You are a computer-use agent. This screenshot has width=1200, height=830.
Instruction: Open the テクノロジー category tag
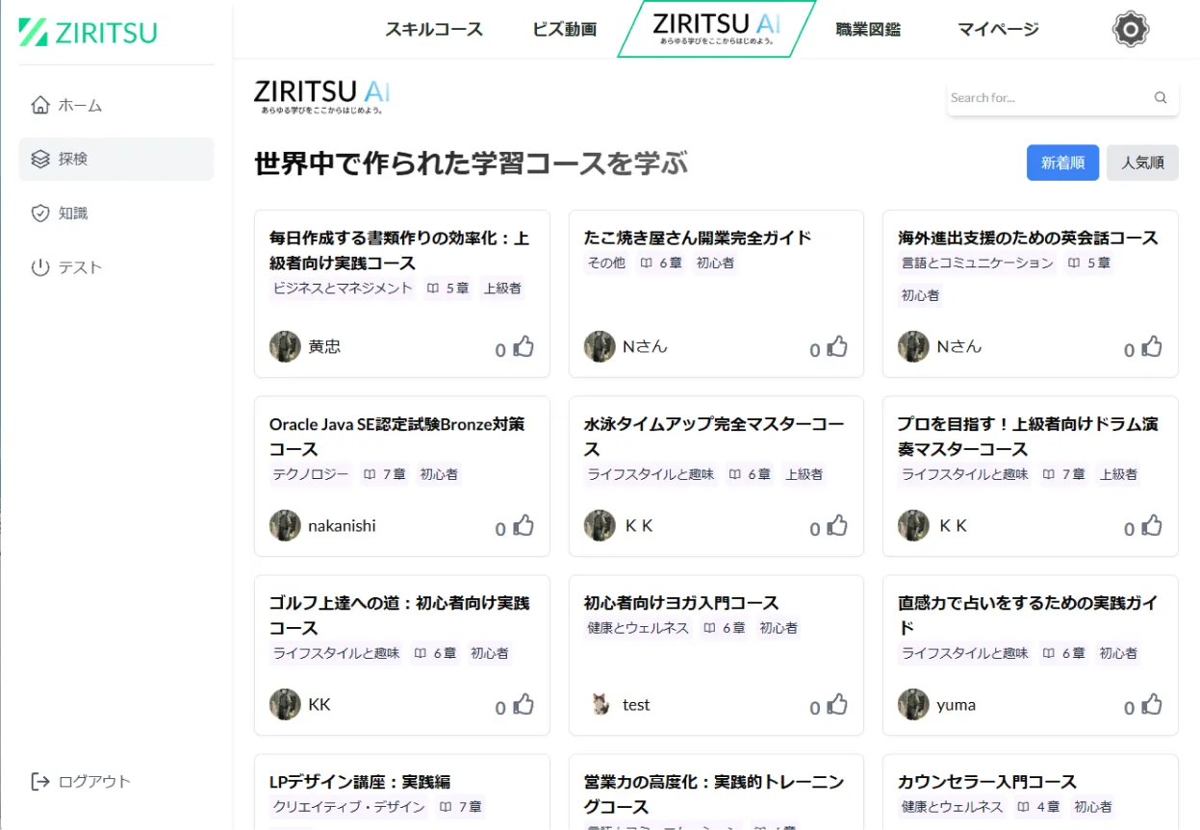tap(310, 474)
